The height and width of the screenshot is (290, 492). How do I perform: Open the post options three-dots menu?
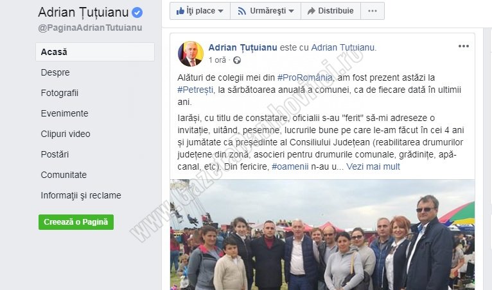pyautogui.click(x=464, y=46)
